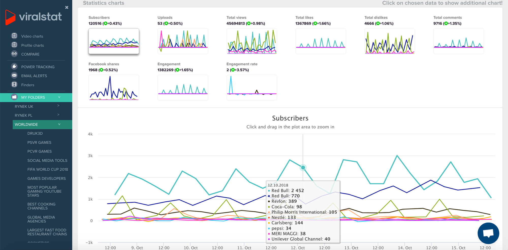Open GLOBAL MEDIA AGENCIES folder

41,219
